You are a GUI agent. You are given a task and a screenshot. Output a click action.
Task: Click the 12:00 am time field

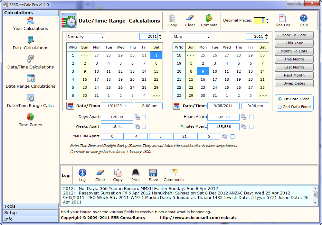pyautogui.click(x=149, y=106)
